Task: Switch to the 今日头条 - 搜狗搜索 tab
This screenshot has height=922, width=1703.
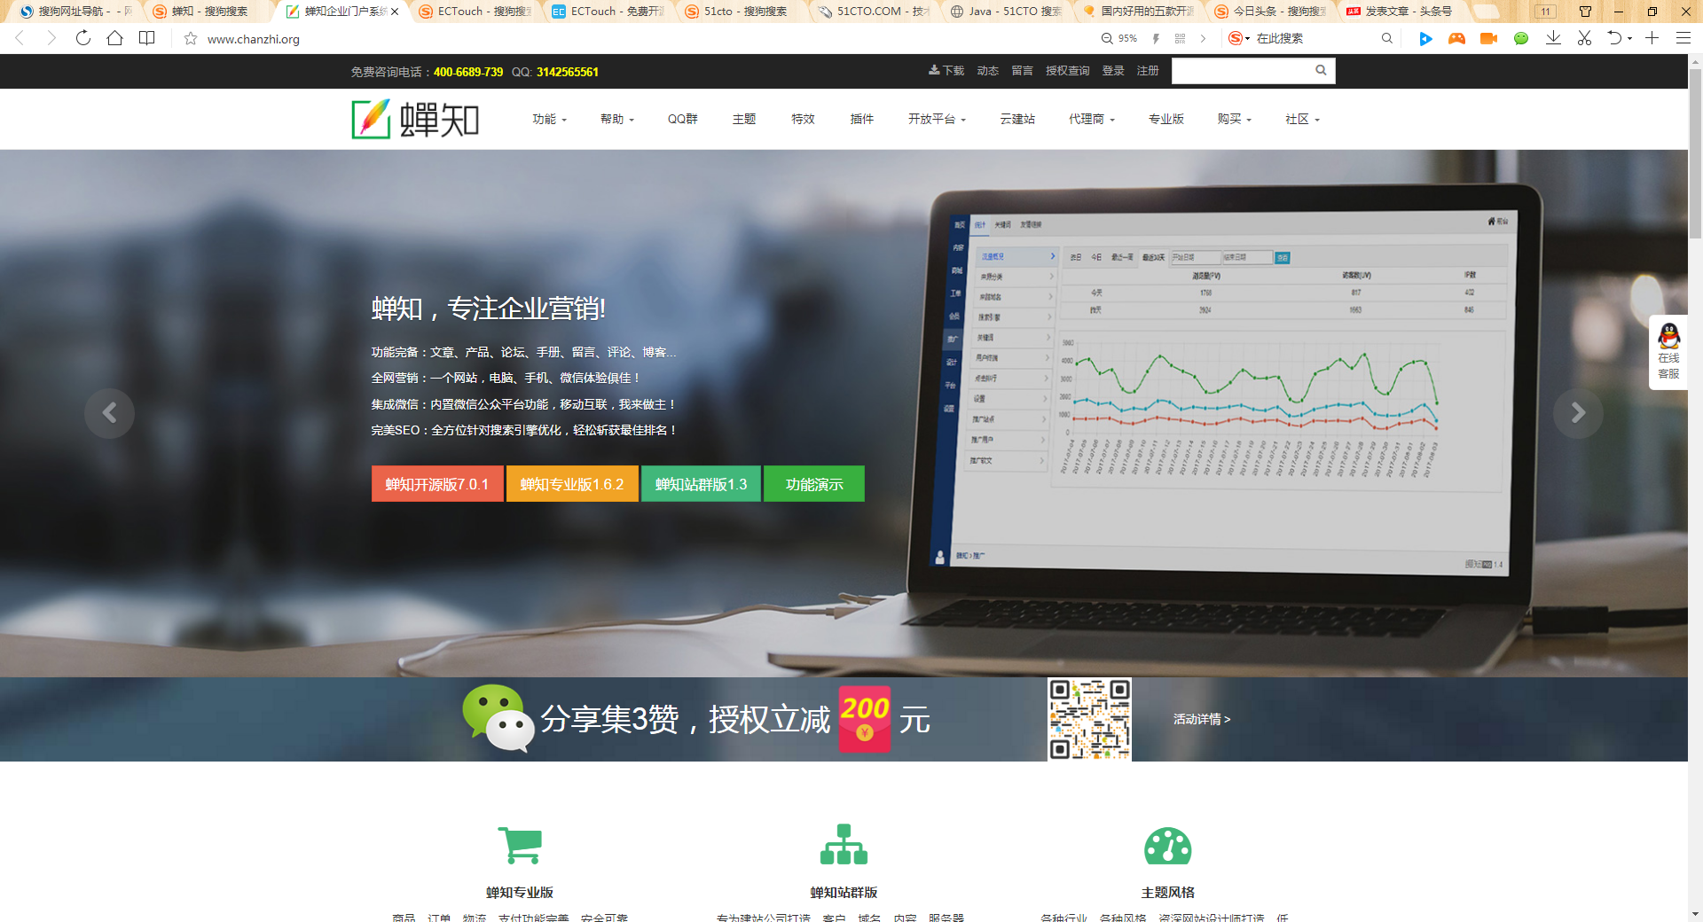Action: point(1273,12)
